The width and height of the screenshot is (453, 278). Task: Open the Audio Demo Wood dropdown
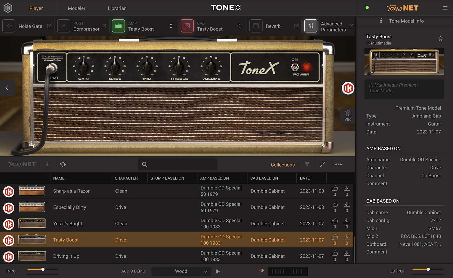click(181, 271)
